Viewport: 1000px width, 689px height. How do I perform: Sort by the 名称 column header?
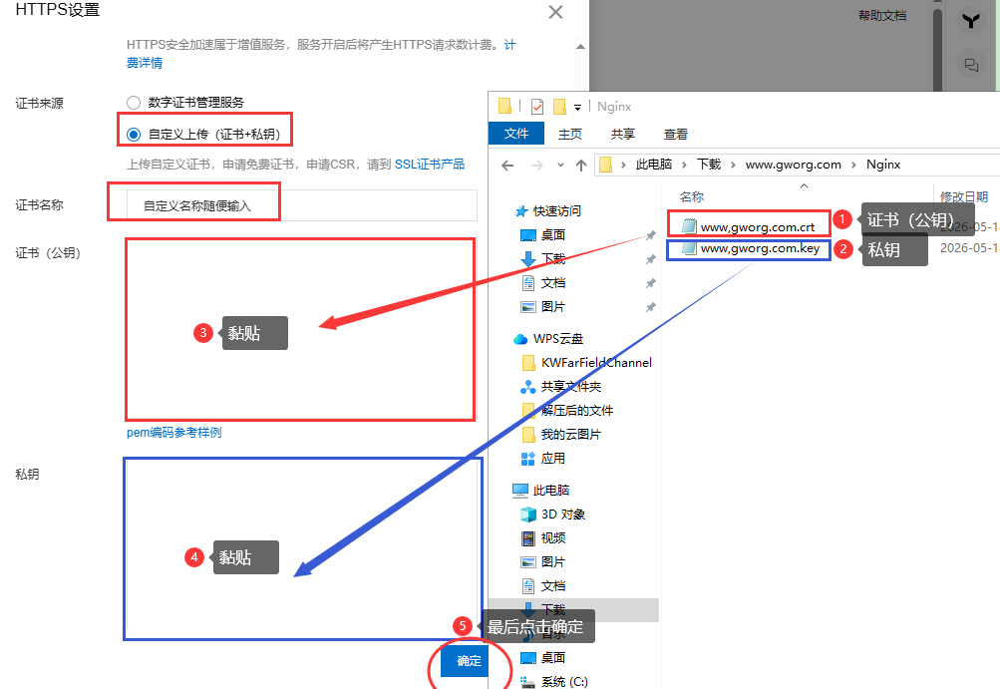pyautogui.click(x=691, y=197)
